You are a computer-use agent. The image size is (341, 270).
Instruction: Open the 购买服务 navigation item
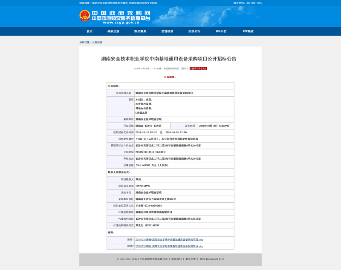pyautogui.click(x=140, y=31)
